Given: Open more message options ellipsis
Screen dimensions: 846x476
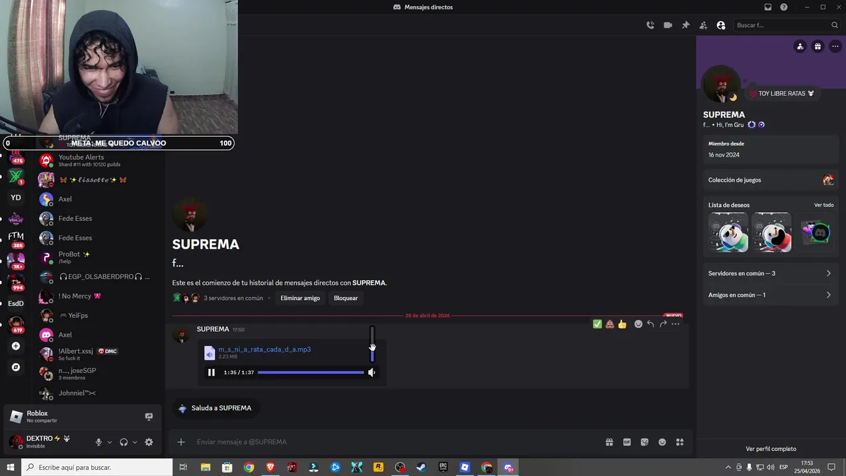Looking at the screenshot, I should coord(675,324).
